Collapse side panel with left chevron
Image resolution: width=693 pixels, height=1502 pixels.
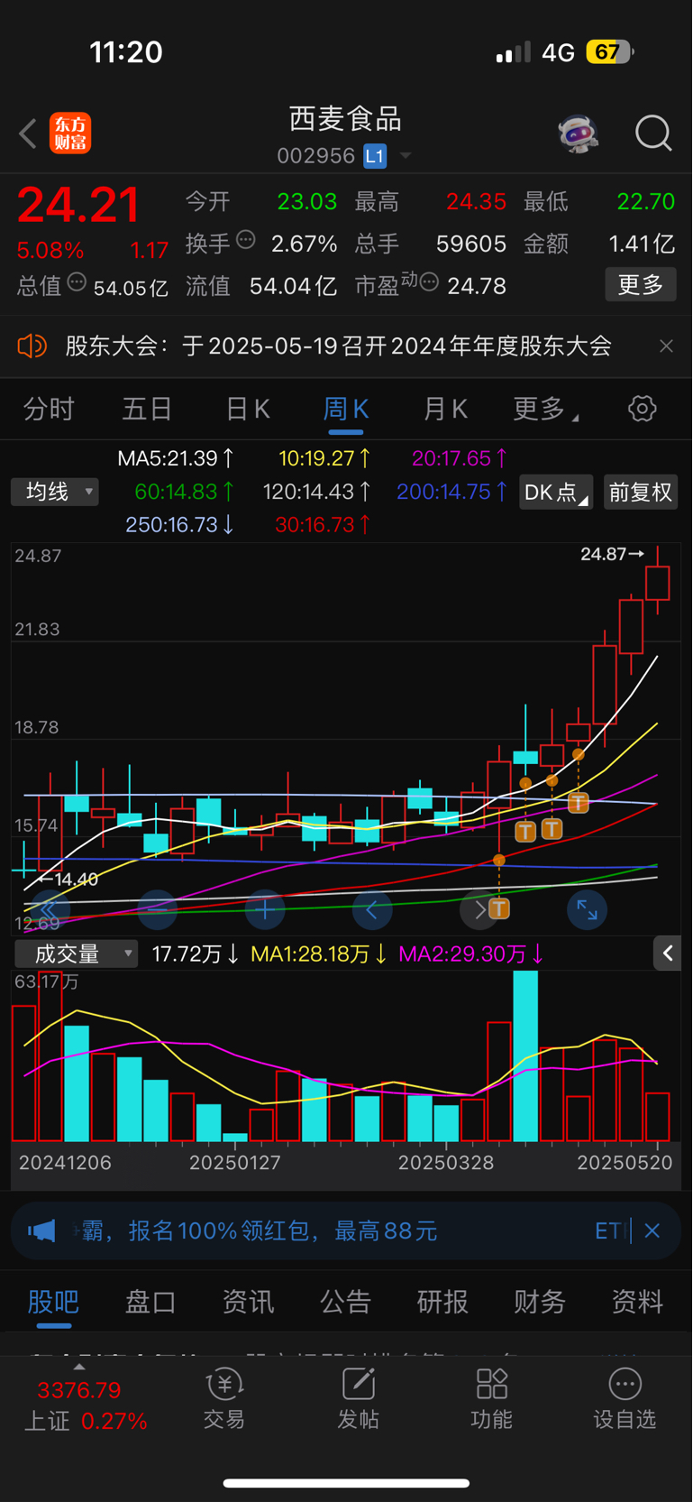(x=668, y=953)
